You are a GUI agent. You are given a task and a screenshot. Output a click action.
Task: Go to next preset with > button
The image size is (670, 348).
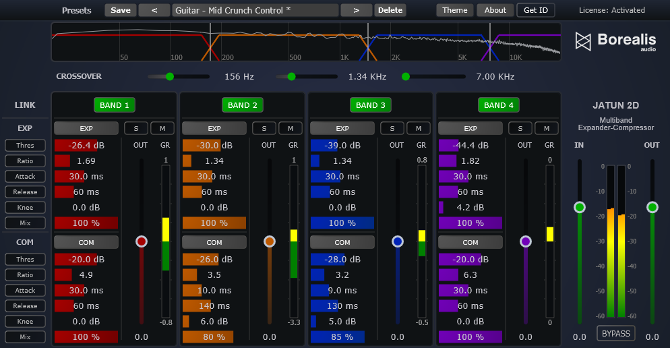357,10
